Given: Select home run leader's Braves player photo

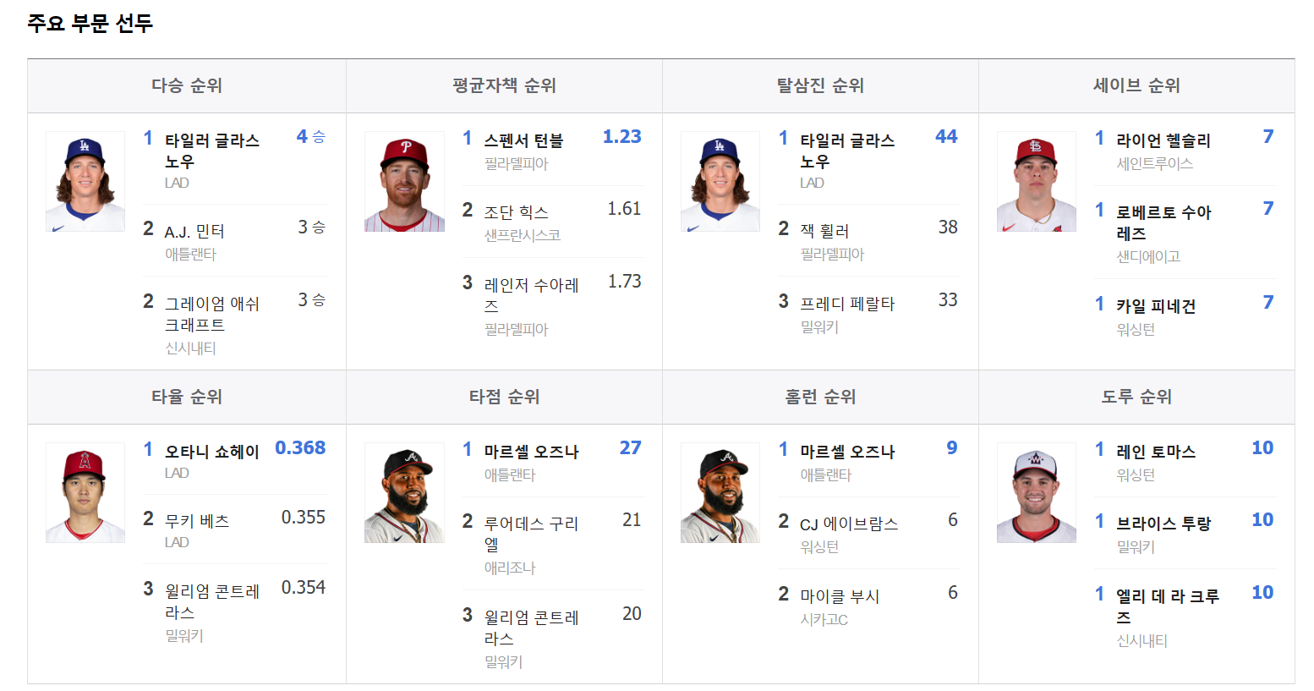Looking at the screenshot, I should coord(720,492).
